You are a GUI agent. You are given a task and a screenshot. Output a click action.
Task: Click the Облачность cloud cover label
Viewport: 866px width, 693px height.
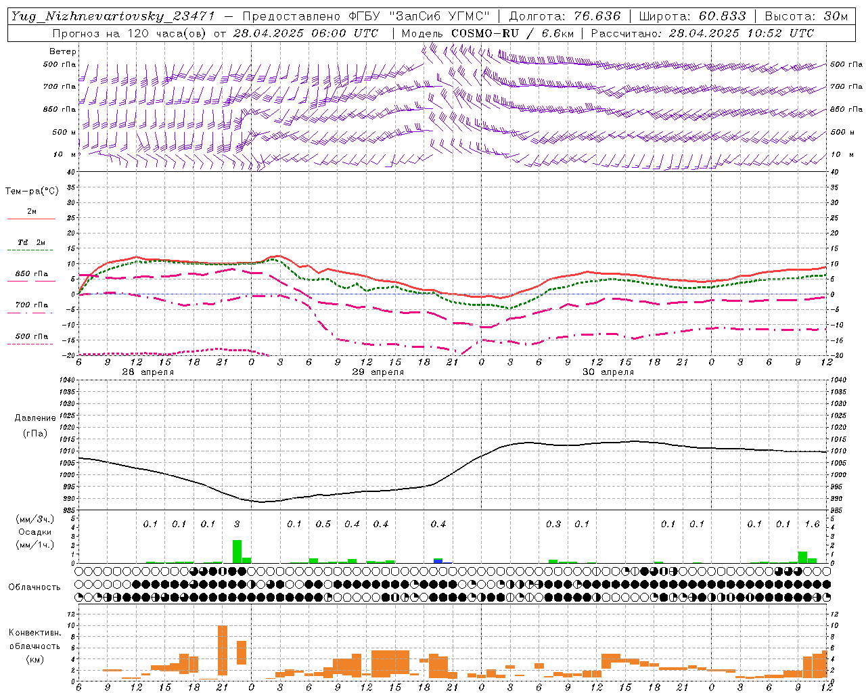[35, 587]
